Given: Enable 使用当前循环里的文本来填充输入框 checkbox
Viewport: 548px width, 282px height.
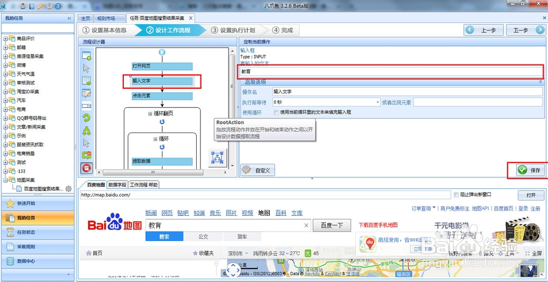Looking at the screenshot, I should click(x=276, y=112).
